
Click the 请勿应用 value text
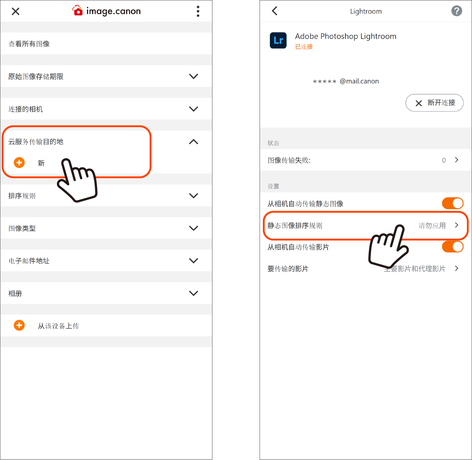click(x=432, y=225)
